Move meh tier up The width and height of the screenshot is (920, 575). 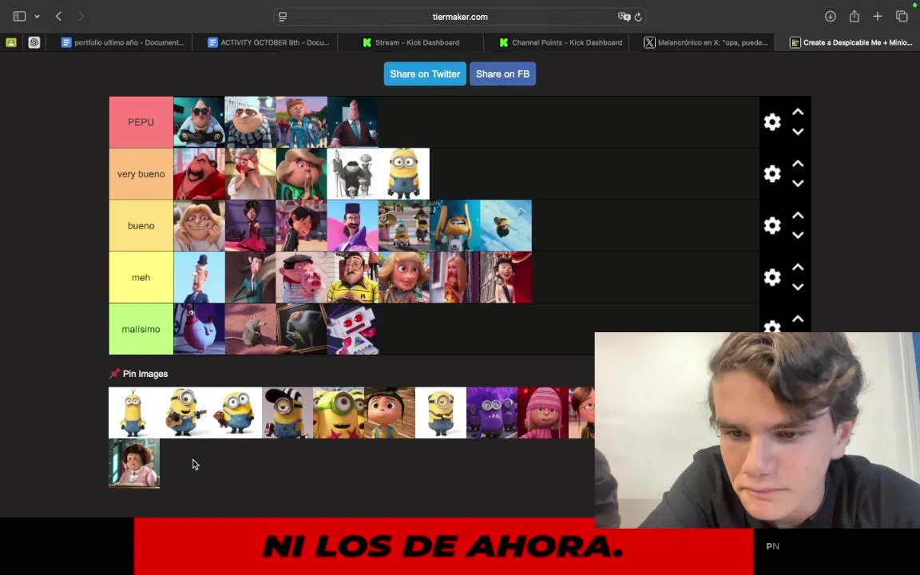pyautogui.click(x=797, y=267)
